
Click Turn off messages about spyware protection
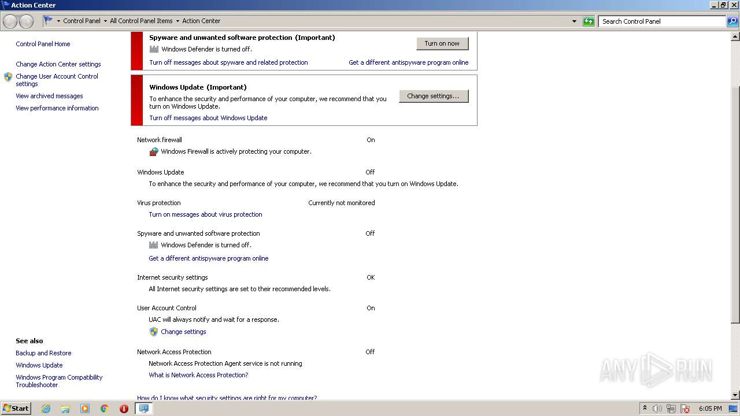point(228,62)
